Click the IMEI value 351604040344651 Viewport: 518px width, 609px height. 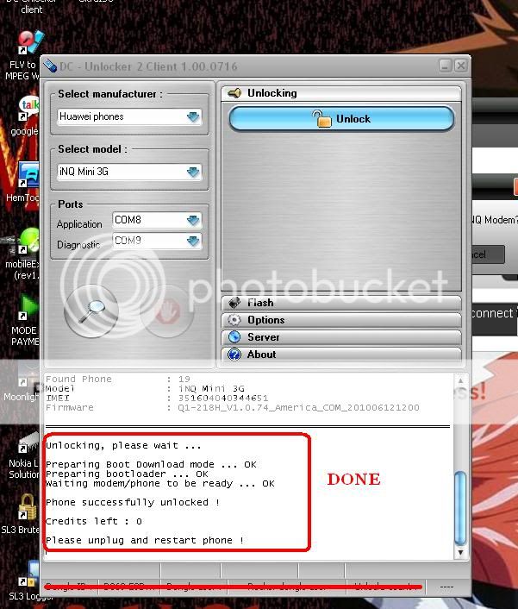coord(223,399)
